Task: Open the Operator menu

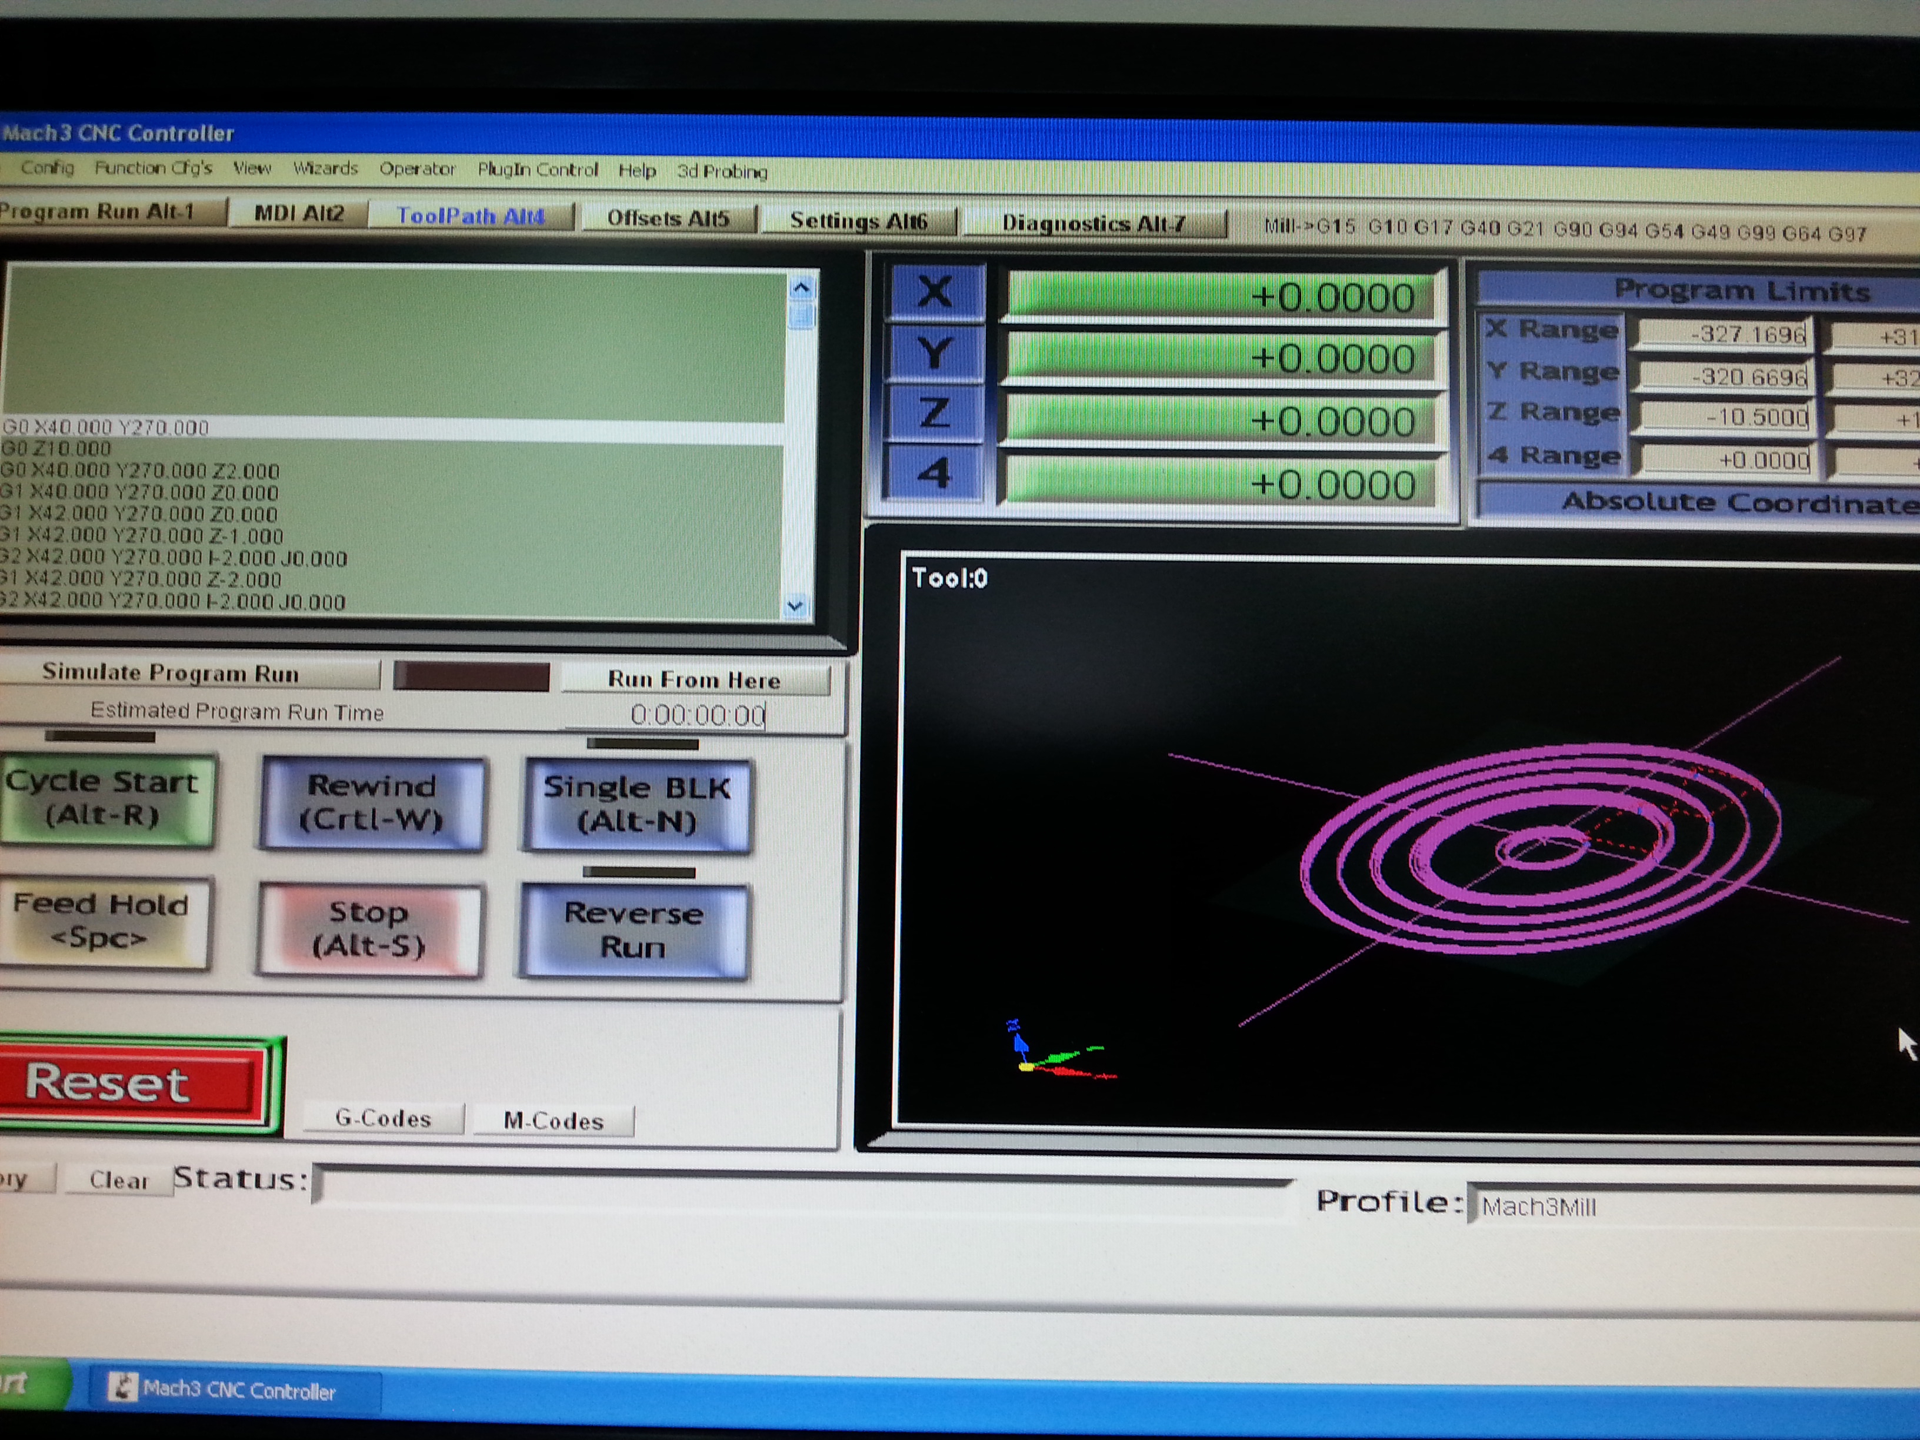Action: click(x=416, y=169)
